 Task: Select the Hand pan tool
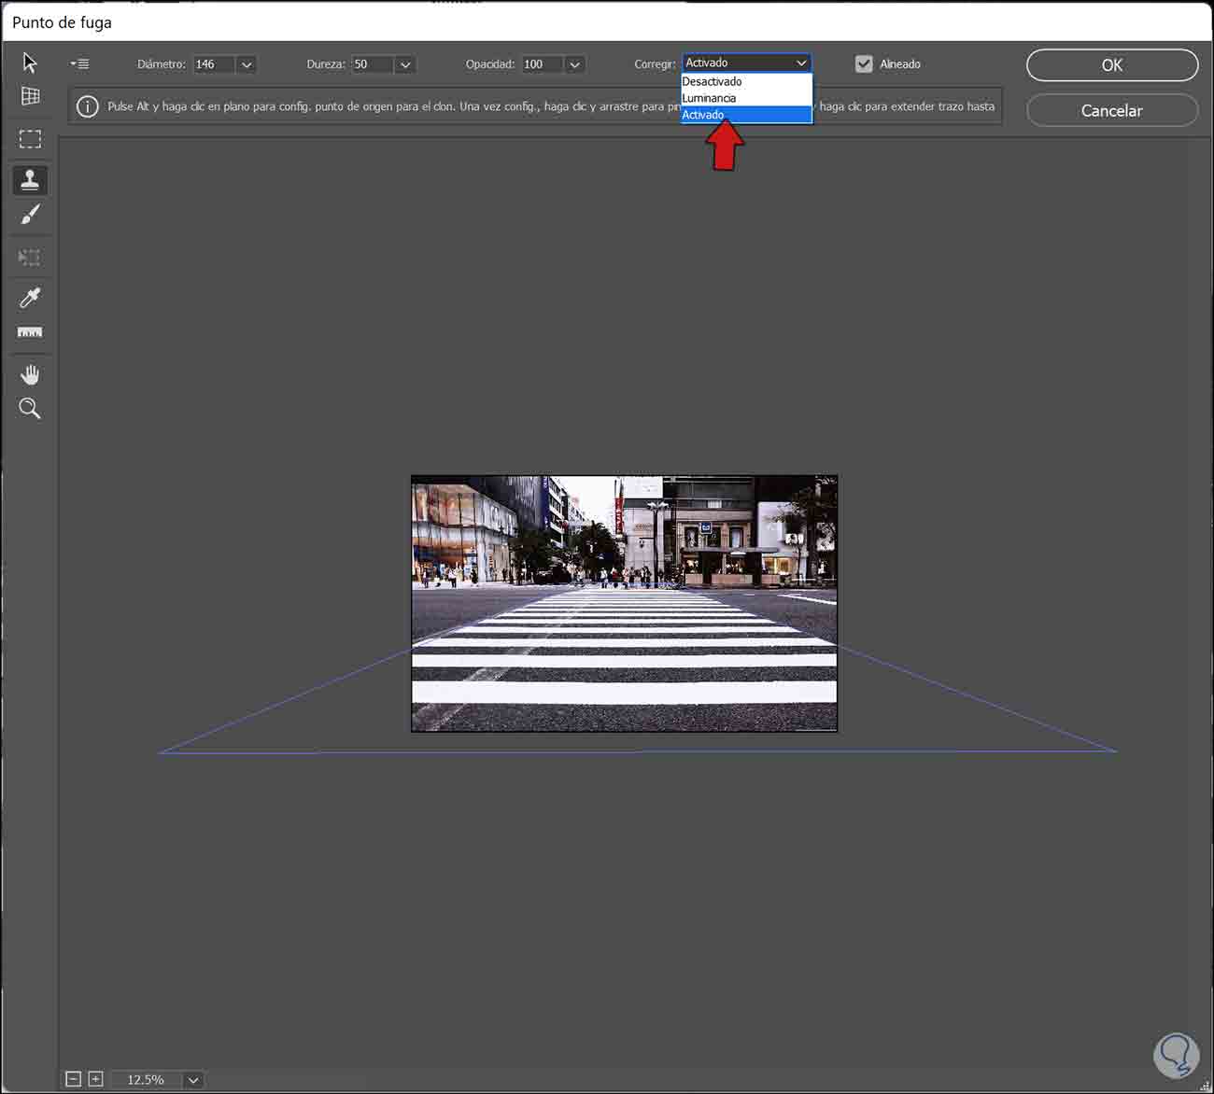(x=30, y=375)
